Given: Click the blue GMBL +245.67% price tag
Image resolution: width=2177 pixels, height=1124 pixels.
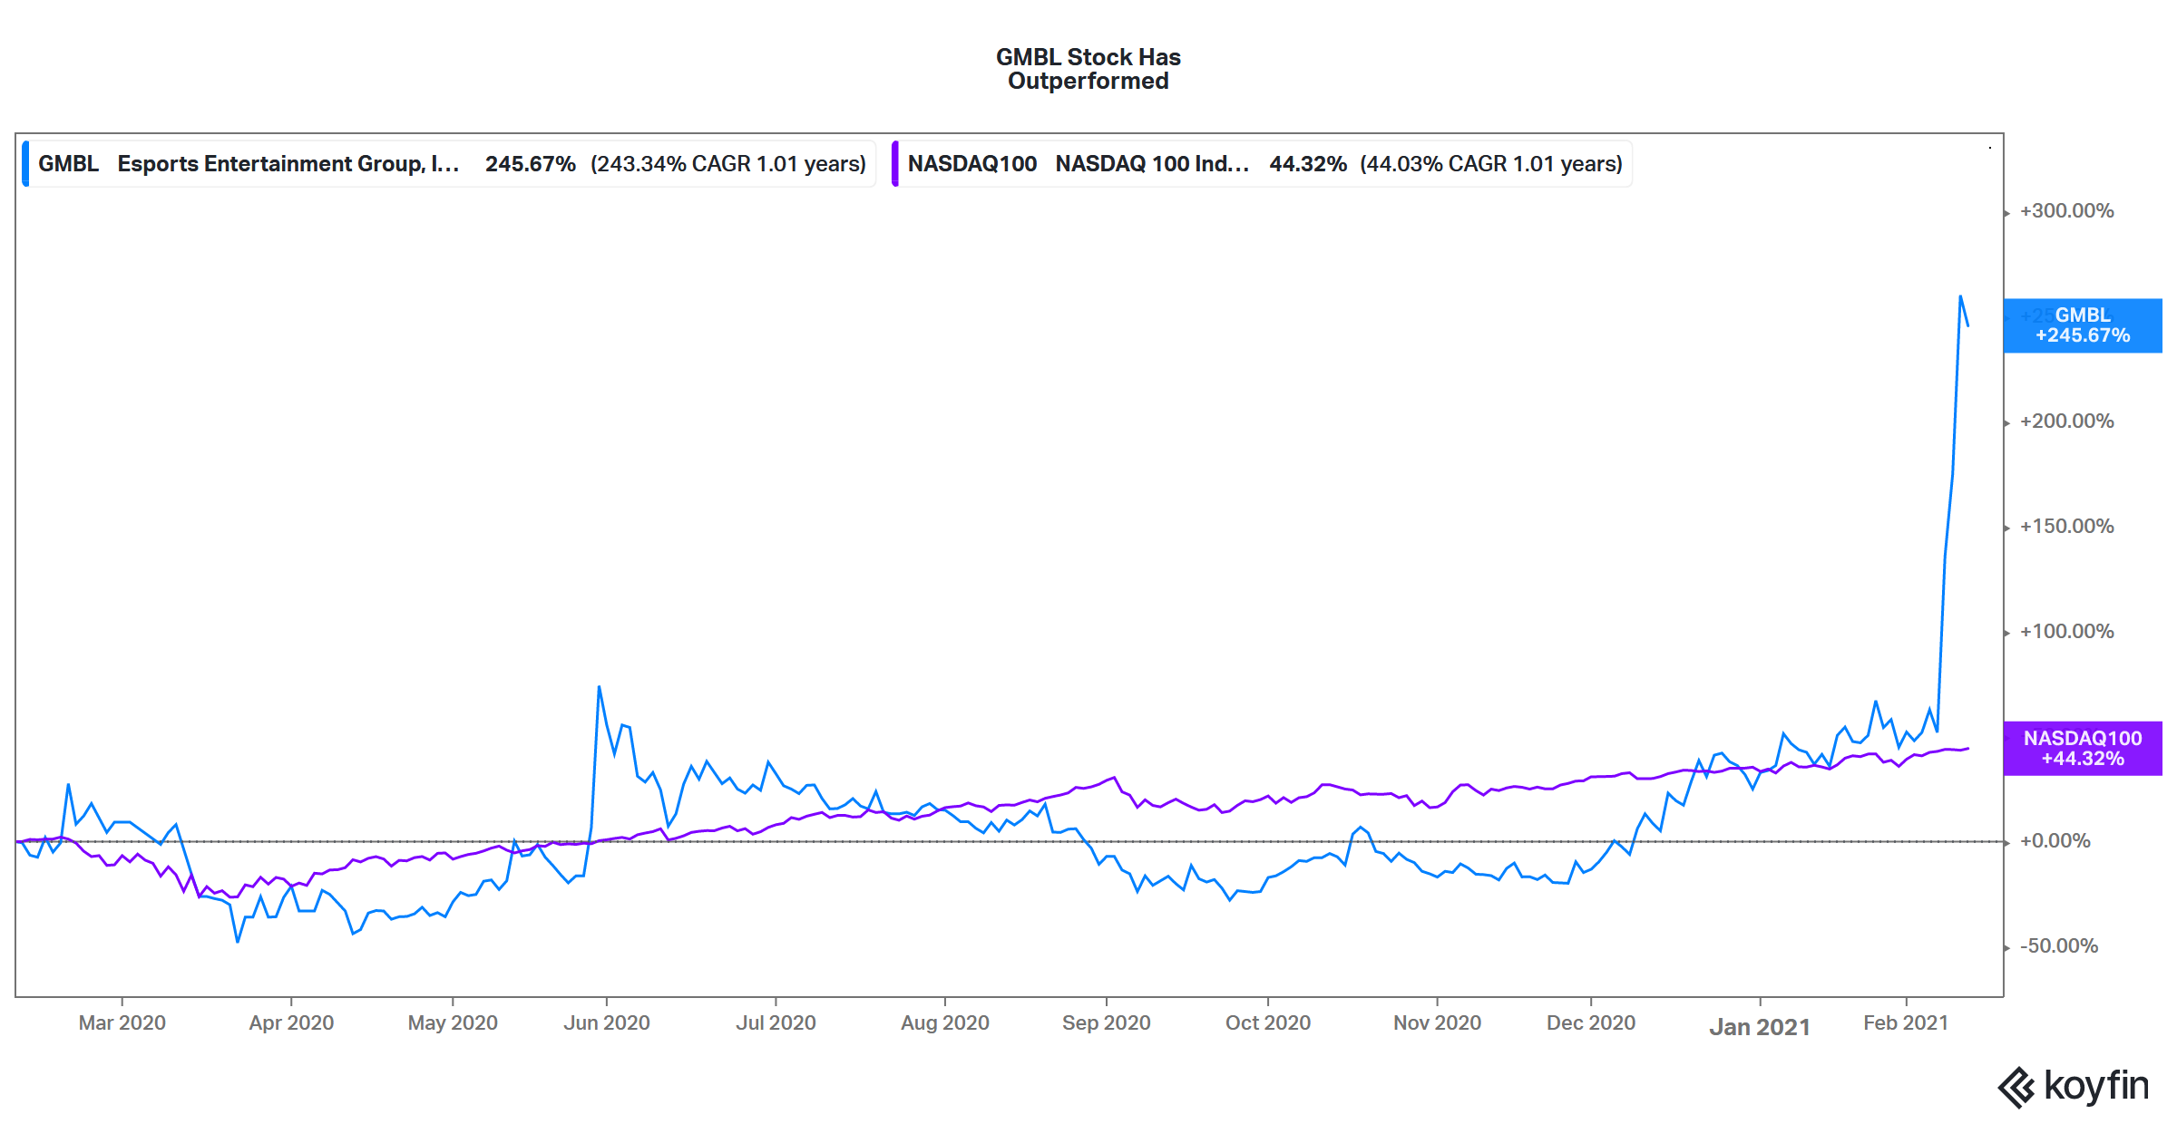Looking at the screenshot, I should 2083,325.
